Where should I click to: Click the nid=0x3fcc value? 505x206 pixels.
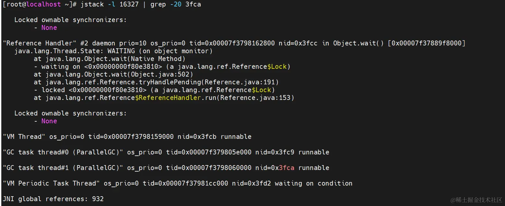(298, 43)
